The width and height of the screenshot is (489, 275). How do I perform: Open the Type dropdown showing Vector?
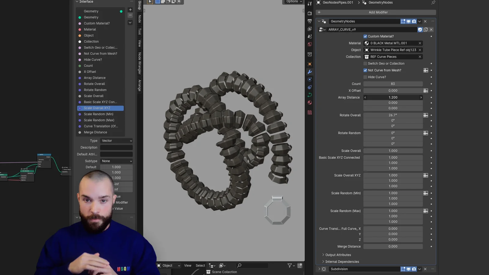tap(116, 141)
